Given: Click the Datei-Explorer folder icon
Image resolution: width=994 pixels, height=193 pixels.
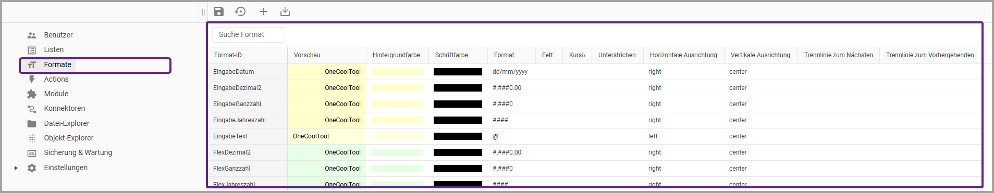Looking at the screenshot, I should coord(32,124).
